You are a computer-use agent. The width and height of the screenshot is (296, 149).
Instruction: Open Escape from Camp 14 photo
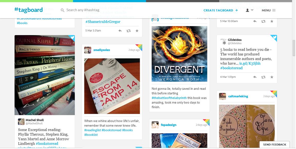coord(112,86)
